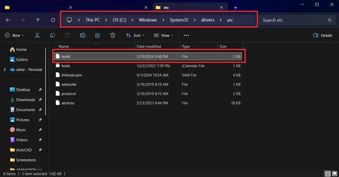Click the Cut scissors icon

(37, 36)
